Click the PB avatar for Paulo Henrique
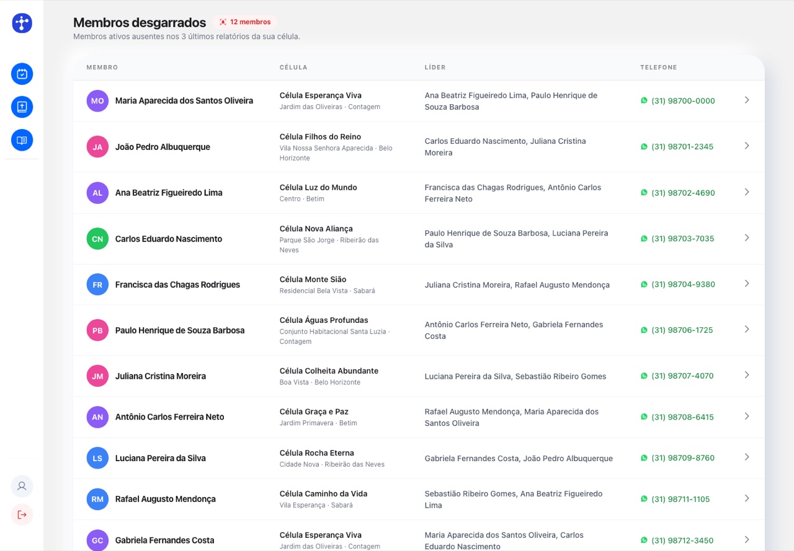 [x=97, y=330]
